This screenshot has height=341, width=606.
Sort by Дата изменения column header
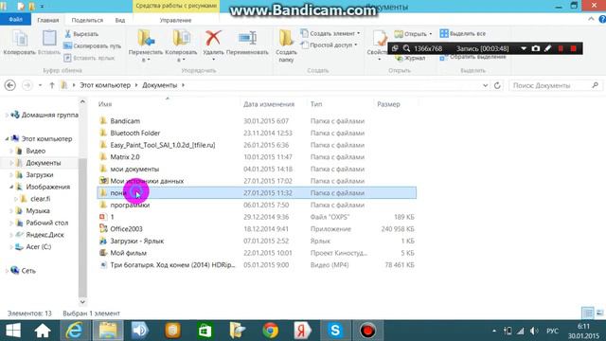click(x=269, y=104)
